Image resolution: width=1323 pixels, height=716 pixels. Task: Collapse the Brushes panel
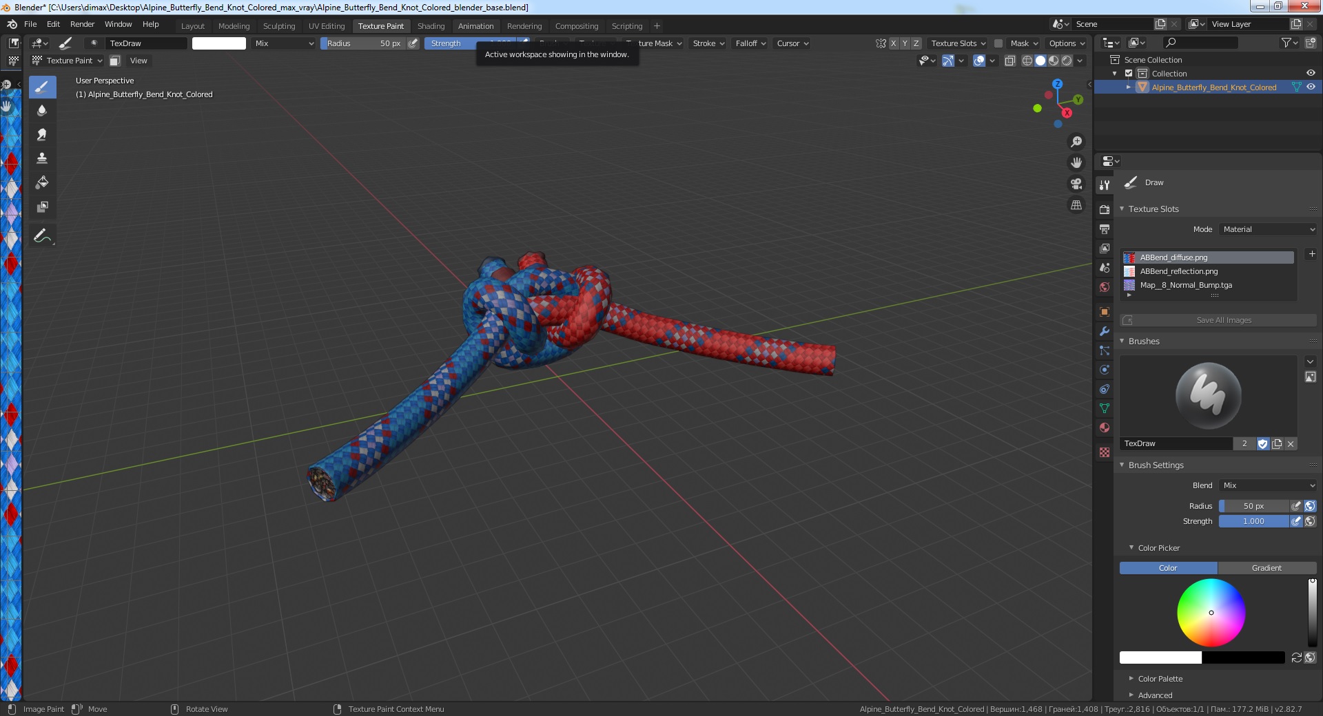coord(1144,341)
